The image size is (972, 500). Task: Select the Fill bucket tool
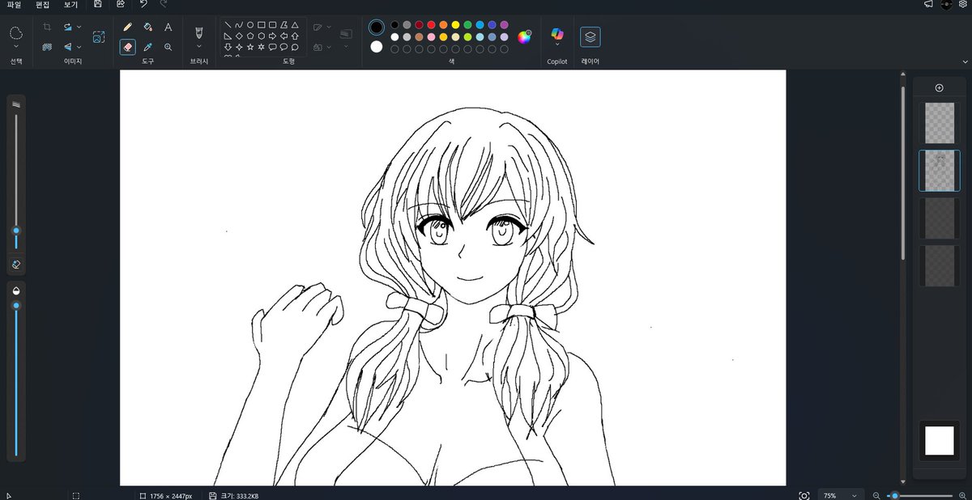[x=147, y=27]
